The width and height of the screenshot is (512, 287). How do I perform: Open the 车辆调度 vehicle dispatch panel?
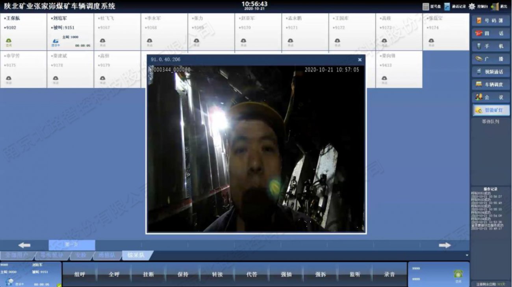click(490, 84)
